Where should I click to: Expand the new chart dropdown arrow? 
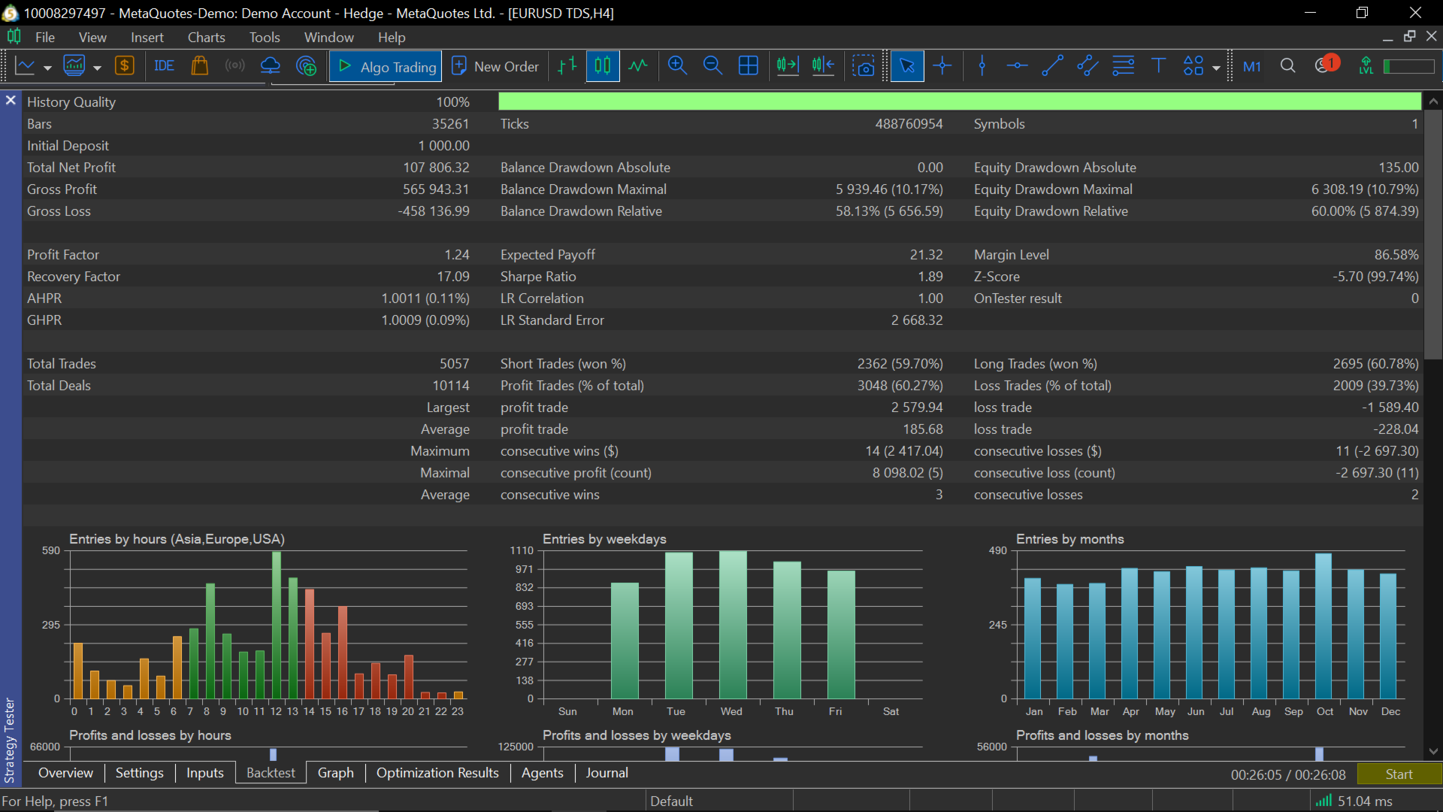point(47,68)
